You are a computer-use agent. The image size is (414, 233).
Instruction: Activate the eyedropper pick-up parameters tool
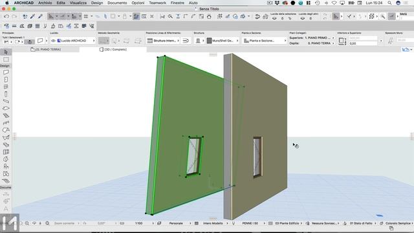(x=32, y=16)
